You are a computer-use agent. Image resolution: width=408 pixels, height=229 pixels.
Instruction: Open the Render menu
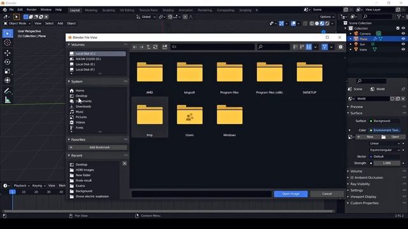(31, 10)
